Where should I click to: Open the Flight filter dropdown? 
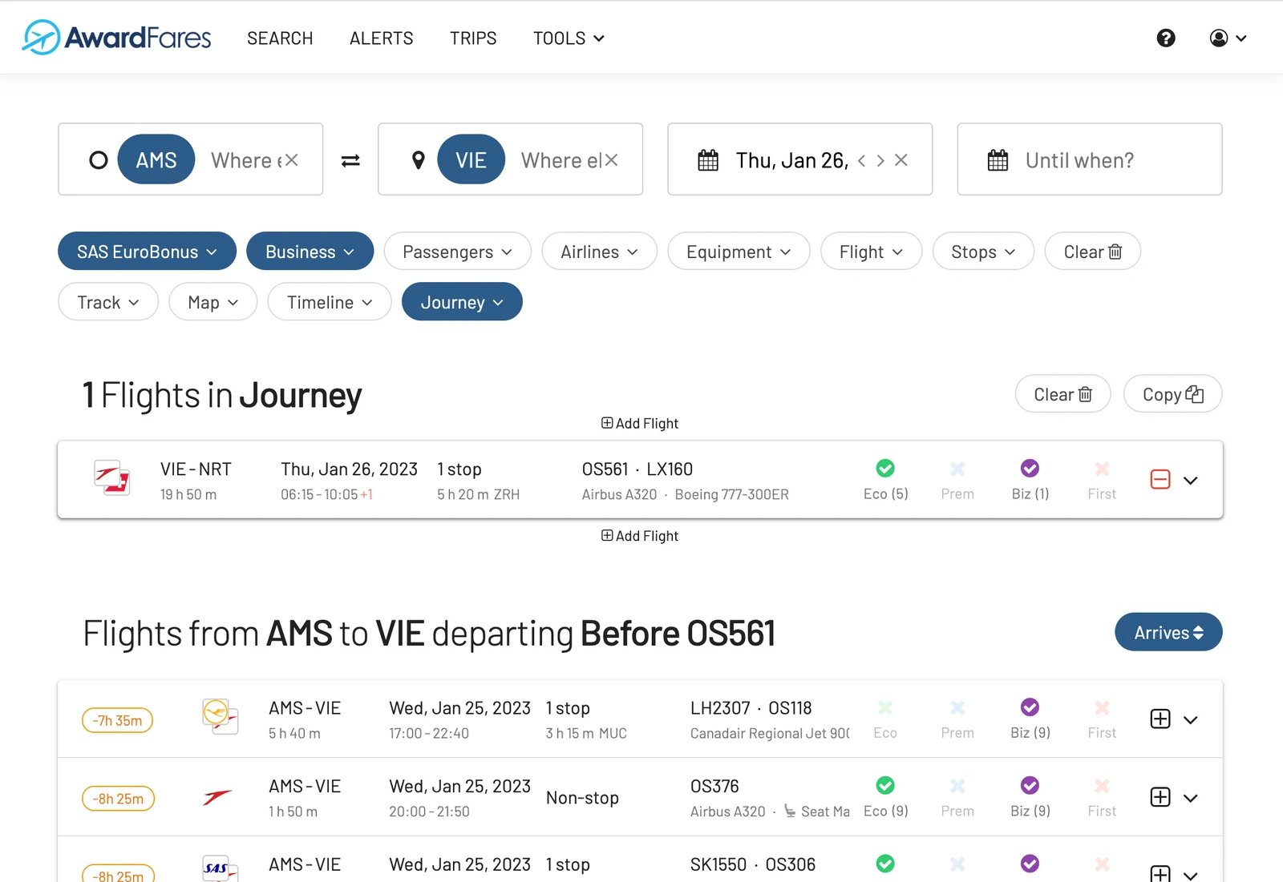pos(871,252)
